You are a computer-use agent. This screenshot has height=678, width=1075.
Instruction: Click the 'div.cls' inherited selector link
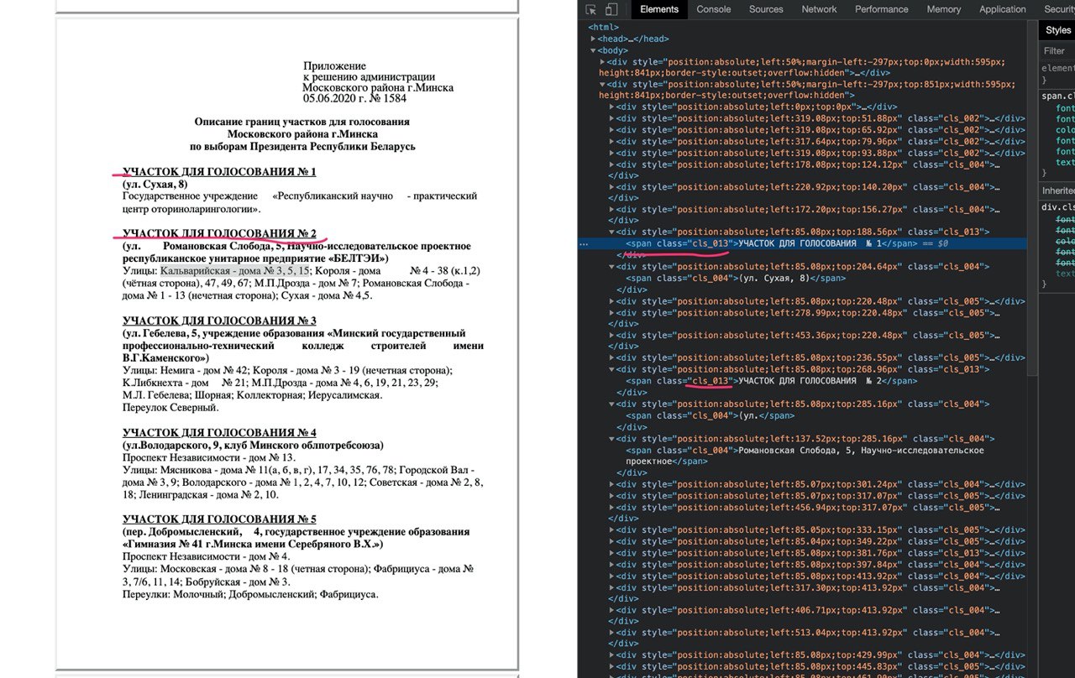1058,206
